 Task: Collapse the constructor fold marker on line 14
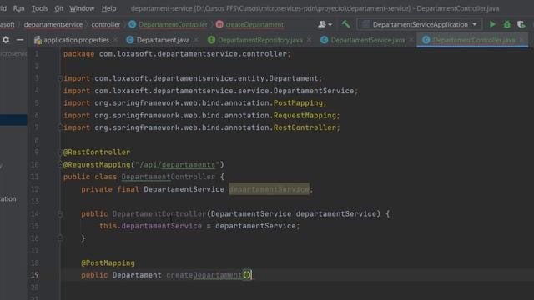click(60, 214)
